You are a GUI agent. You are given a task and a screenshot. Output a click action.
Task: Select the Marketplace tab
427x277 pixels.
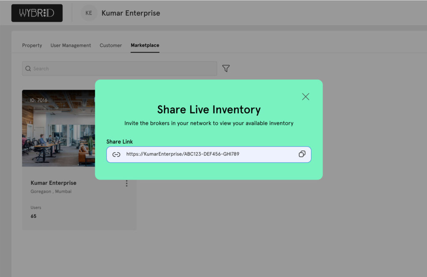(145, 45)
